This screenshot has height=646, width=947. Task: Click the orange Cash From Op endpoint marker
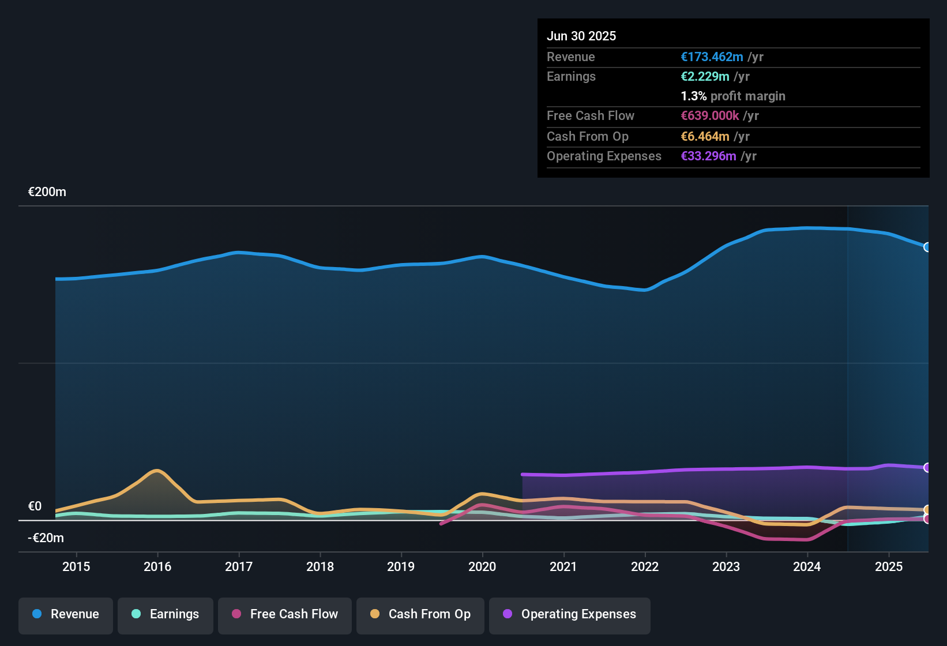pyautogui.click(x=926, y=510)
